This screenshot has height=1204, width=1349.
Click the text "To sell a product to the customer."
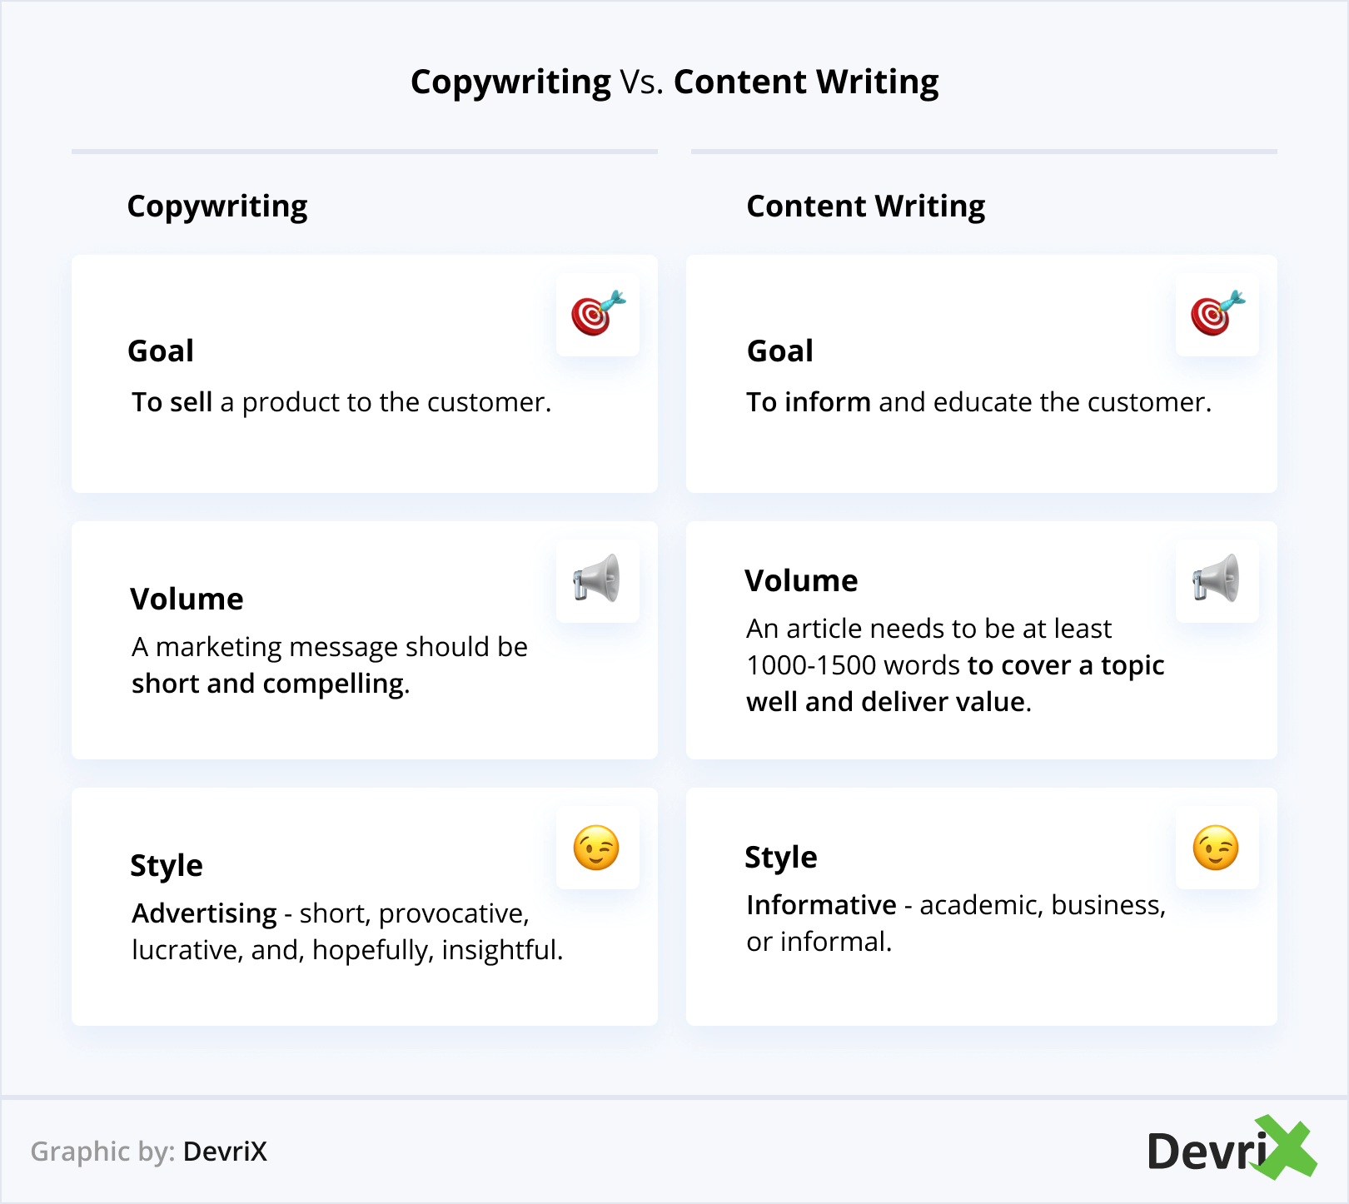[x=341, y=402]
